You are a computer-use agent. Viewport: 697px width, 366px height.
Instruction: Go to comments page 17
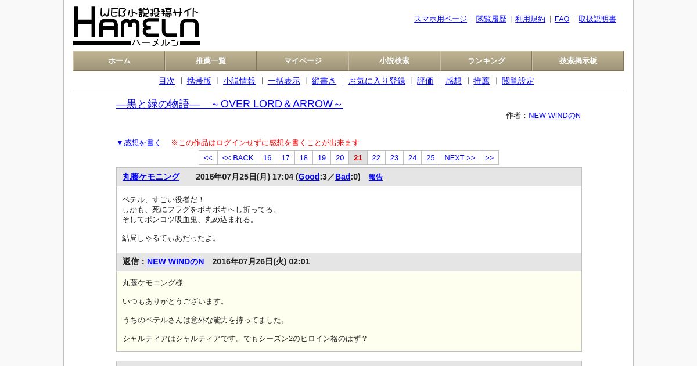click(x=285, y=158)
